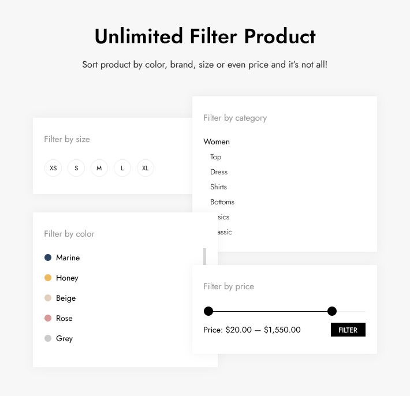Open the Women category
This screenshot has height=396, width=410.
217,141
